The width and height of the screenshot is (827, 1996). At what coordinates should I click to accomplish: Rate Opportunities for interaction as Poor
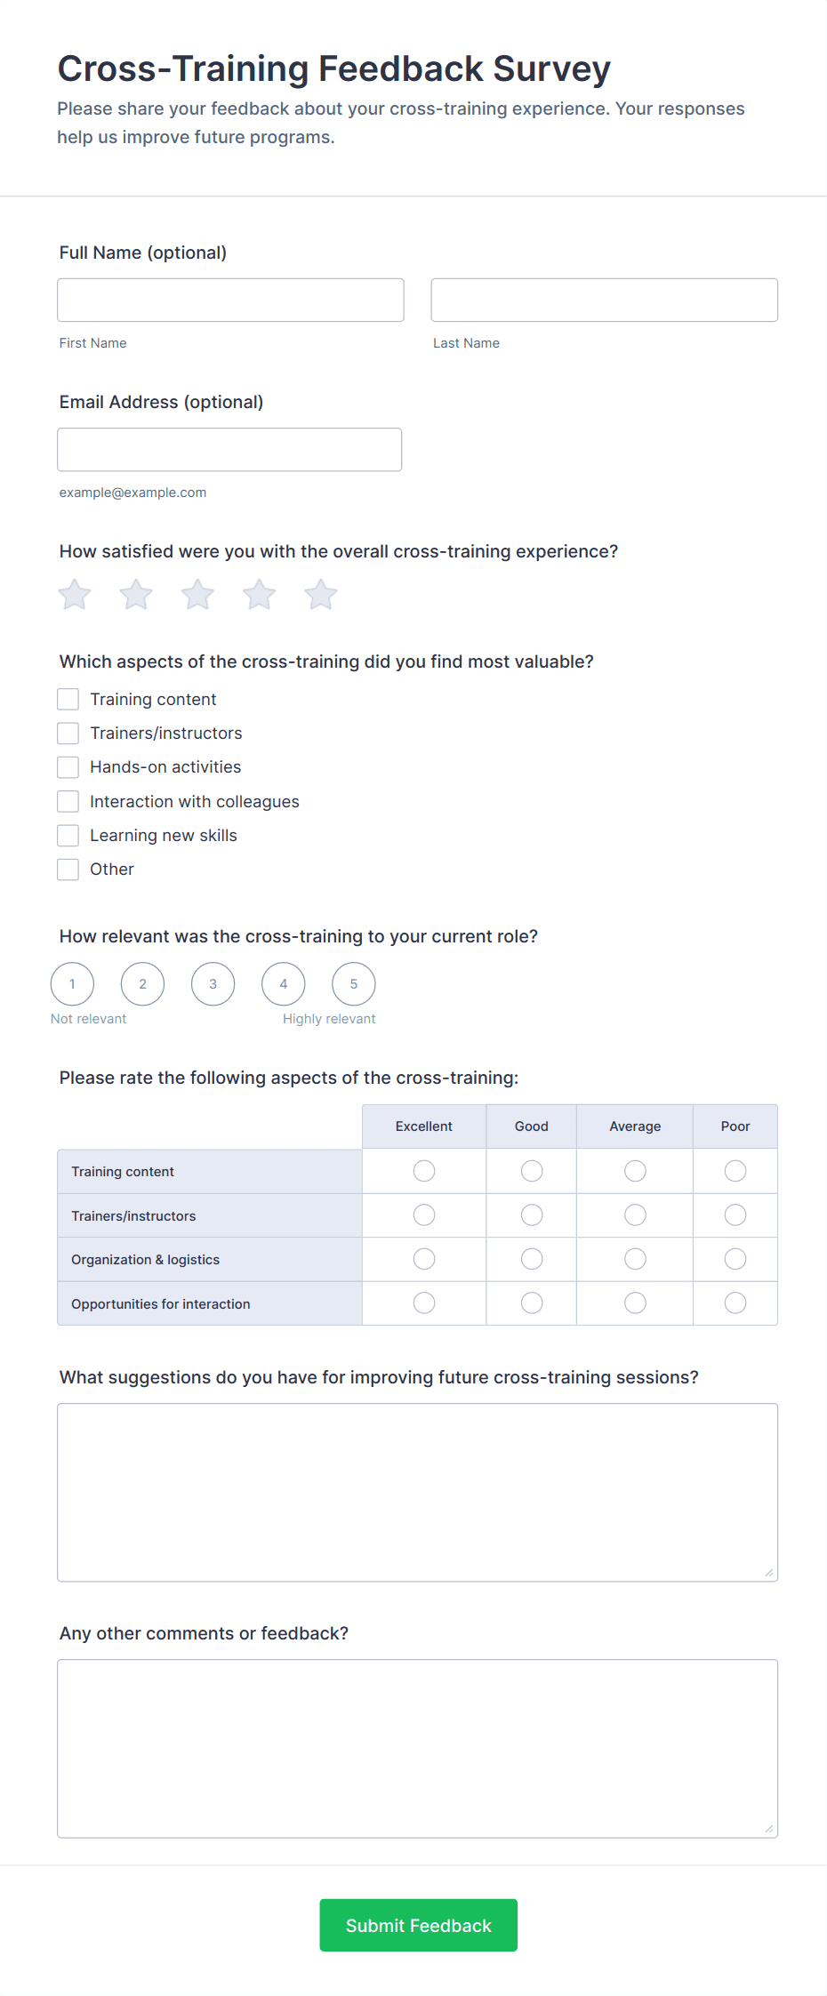(x=735, y=1303)
